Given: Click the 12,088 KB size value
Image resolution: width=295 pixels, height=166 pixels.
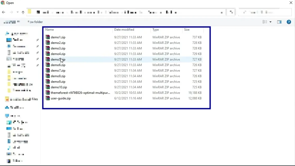Looking at the screenshot, I should click(x=195, y=98).
